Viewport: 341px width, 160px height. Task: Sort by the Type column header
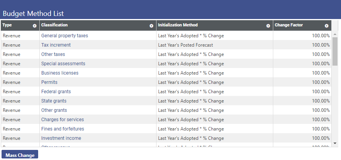pyautogui.click(x=7, y=25)
